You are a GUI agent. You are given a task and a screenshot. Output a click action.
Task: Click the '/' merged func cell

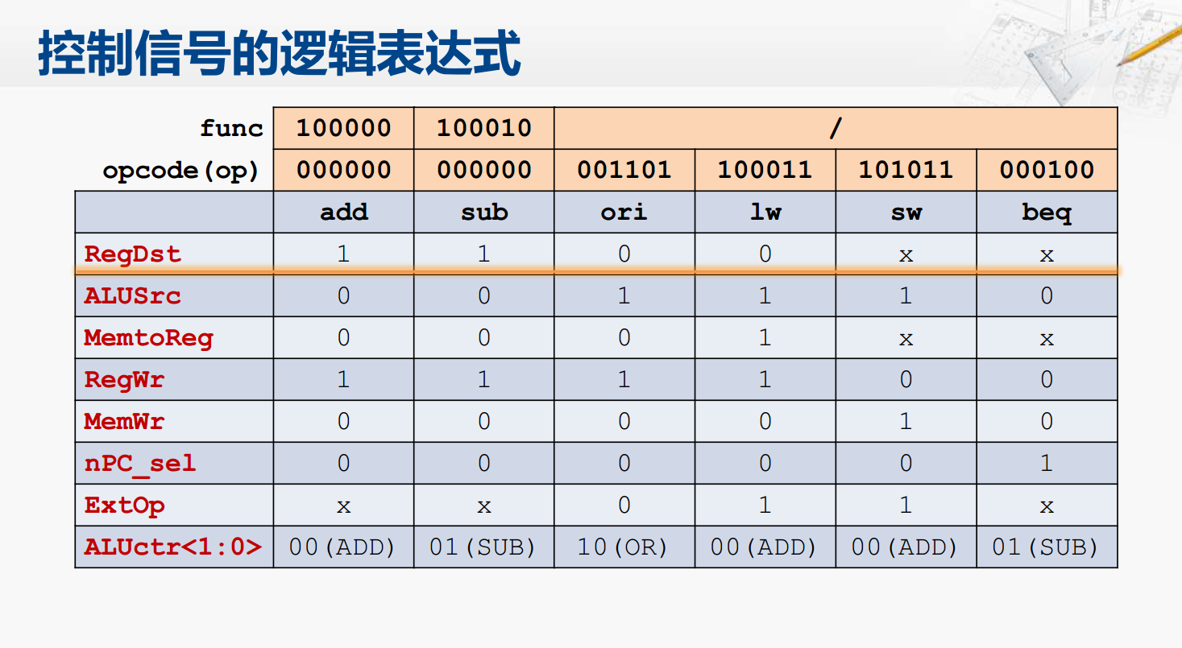coord(836,128)
